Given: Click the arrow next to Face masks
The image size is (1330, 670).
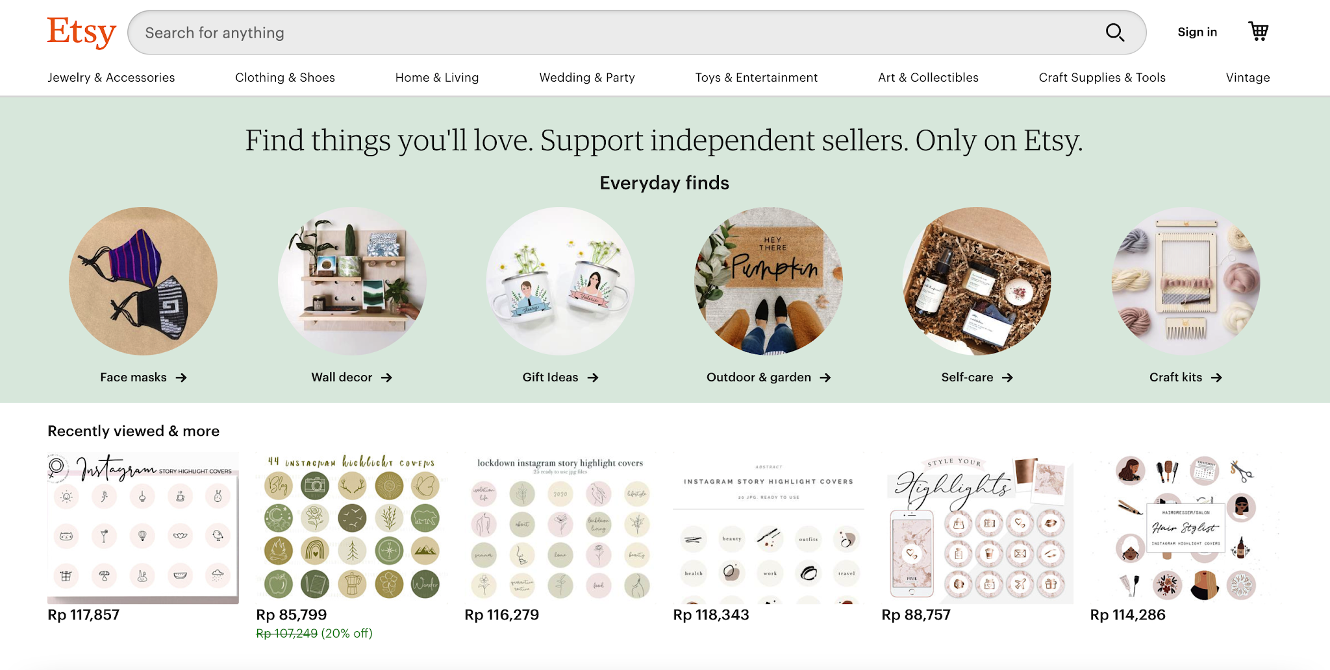Looking at the screenshot, I should 183,377.
